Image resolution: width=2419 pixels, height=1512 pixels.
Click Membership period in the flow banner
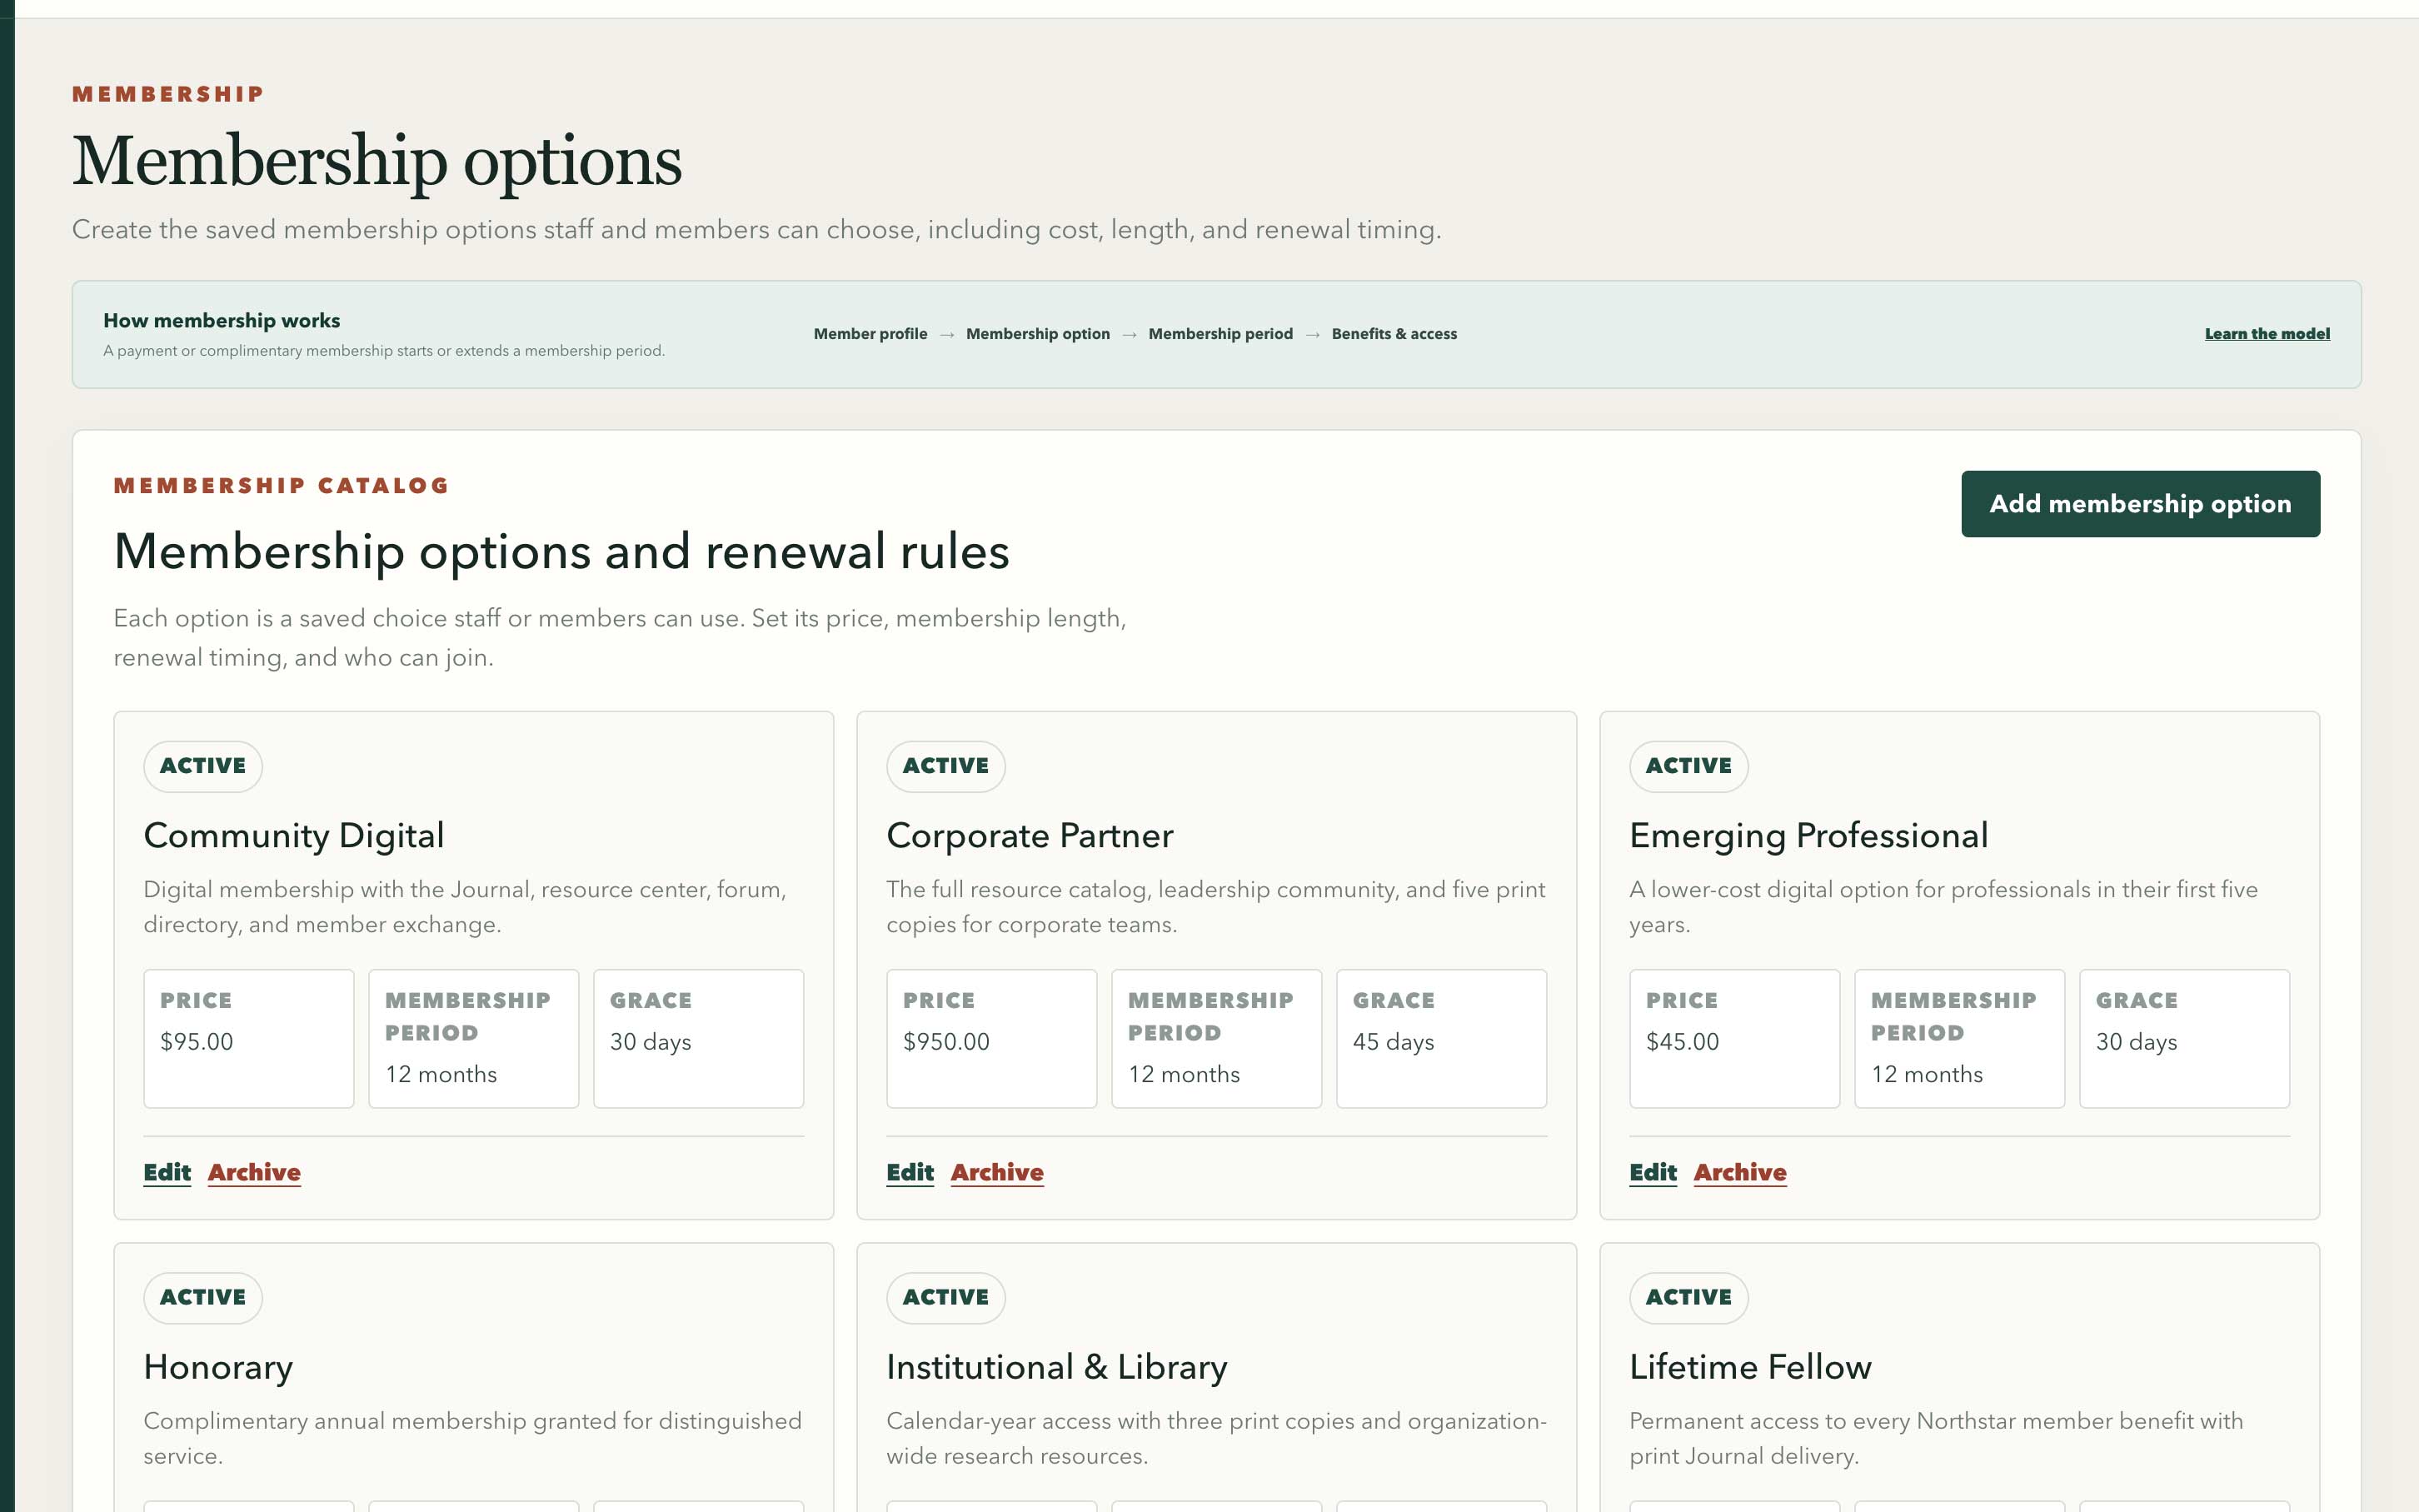click(x=1220, y=334)
